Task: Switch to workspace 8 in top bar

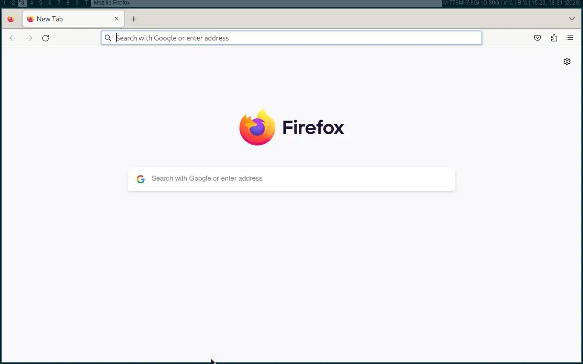Action: coord(68,3)
